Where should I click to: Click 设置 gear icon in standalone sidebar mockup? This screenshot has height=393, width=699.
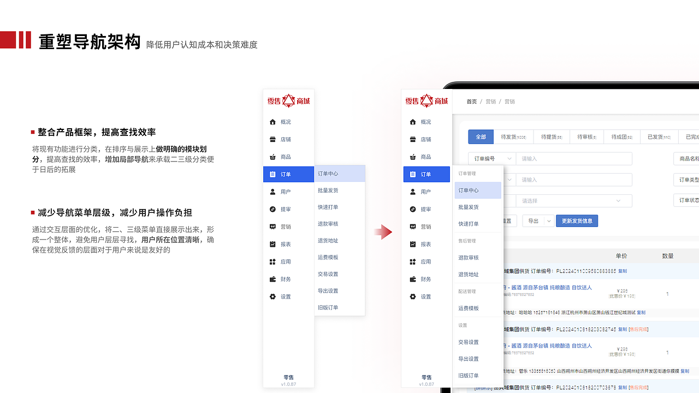(273, 296)
